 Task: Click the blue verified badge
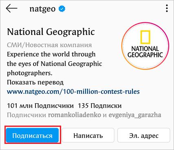[x=62, y=9]
